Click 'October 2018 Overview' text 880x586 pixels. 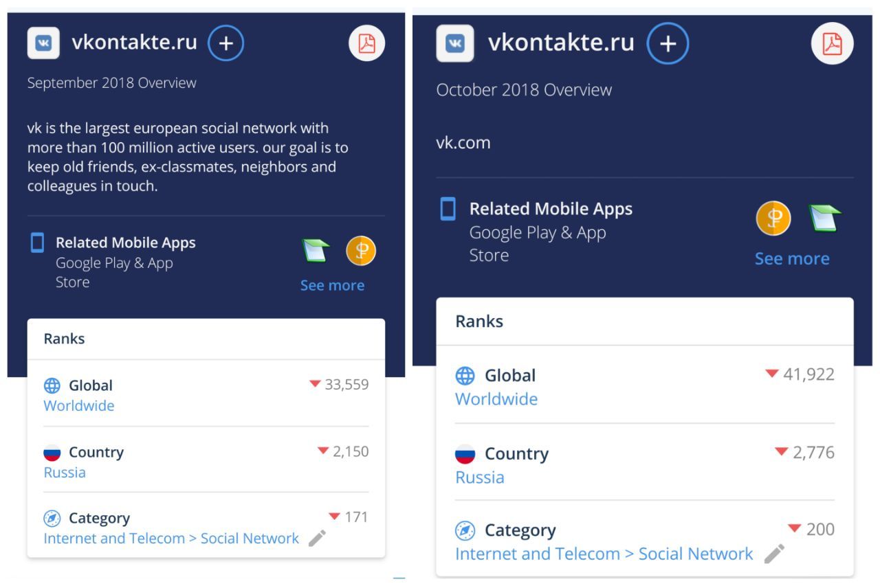point(524,90)
